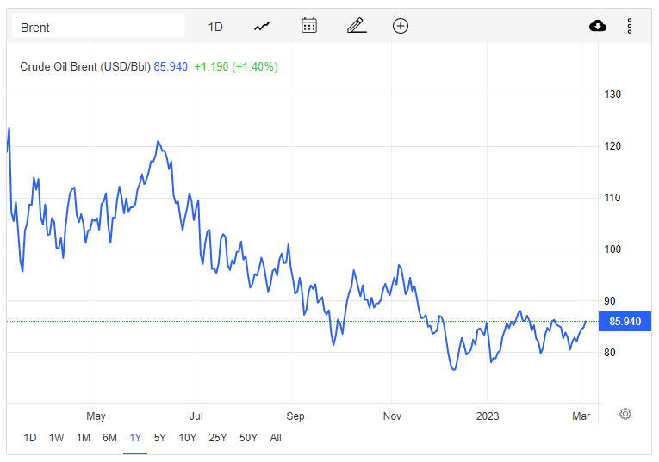The image size is (659, 462).
Task: Select the 1M time range
Action: (x=84, y=438)
